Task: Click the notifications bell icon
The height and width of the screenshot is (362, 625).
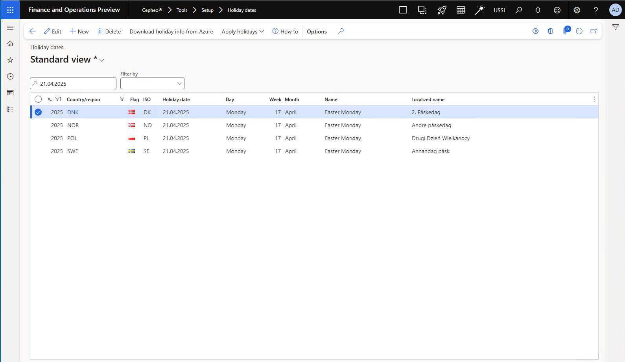Action: click(538, 10)
